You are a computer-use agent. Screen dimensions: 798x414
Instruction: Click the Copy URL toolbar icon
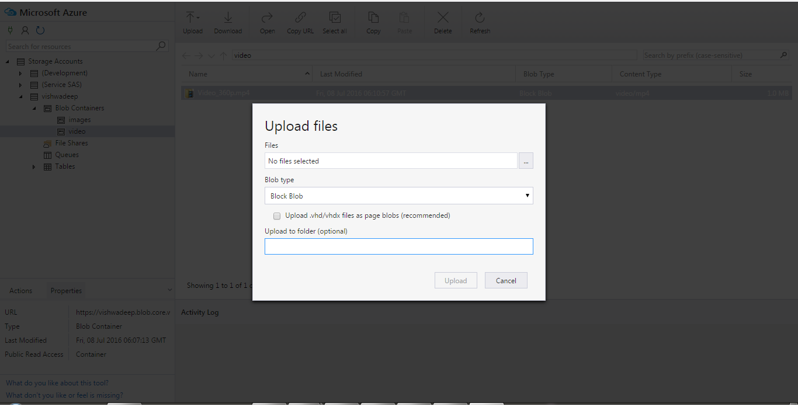[300, 18]
